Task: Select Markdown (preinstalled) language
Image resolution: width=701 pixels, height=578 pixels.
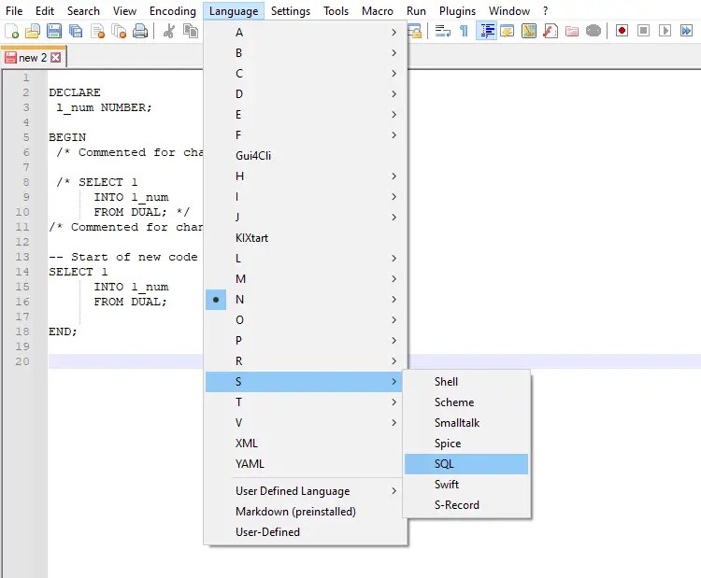Action: pos(304,512)
